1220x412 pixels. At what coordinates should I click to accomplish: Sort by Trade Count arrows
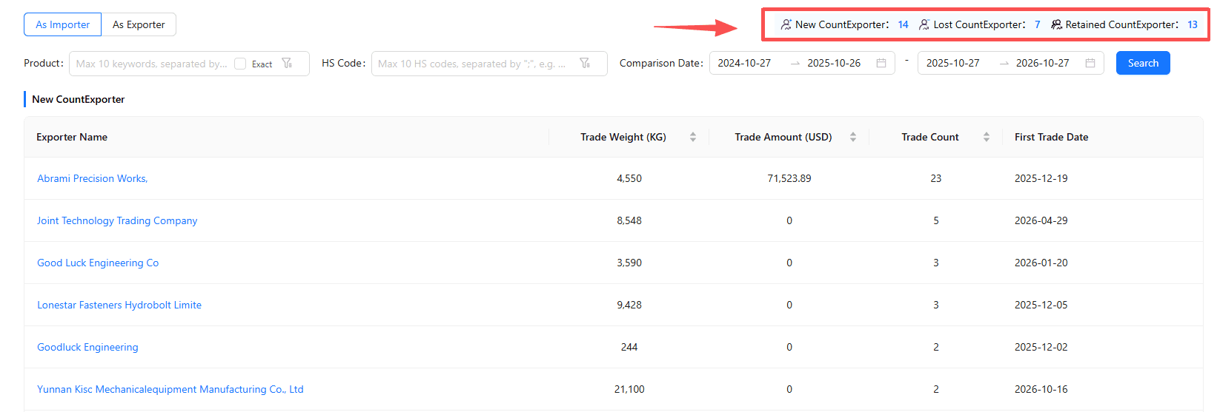(x=987, y=137)
